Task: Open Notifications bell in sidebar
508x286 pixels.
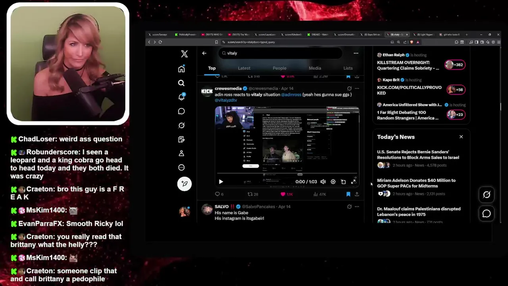Action: click(181, 97)
